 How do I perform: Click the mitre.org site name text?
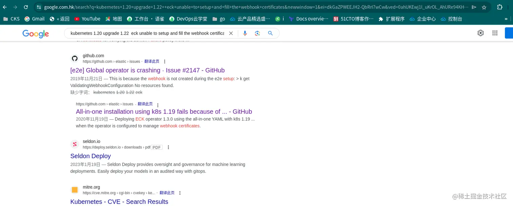coord(91,187)
